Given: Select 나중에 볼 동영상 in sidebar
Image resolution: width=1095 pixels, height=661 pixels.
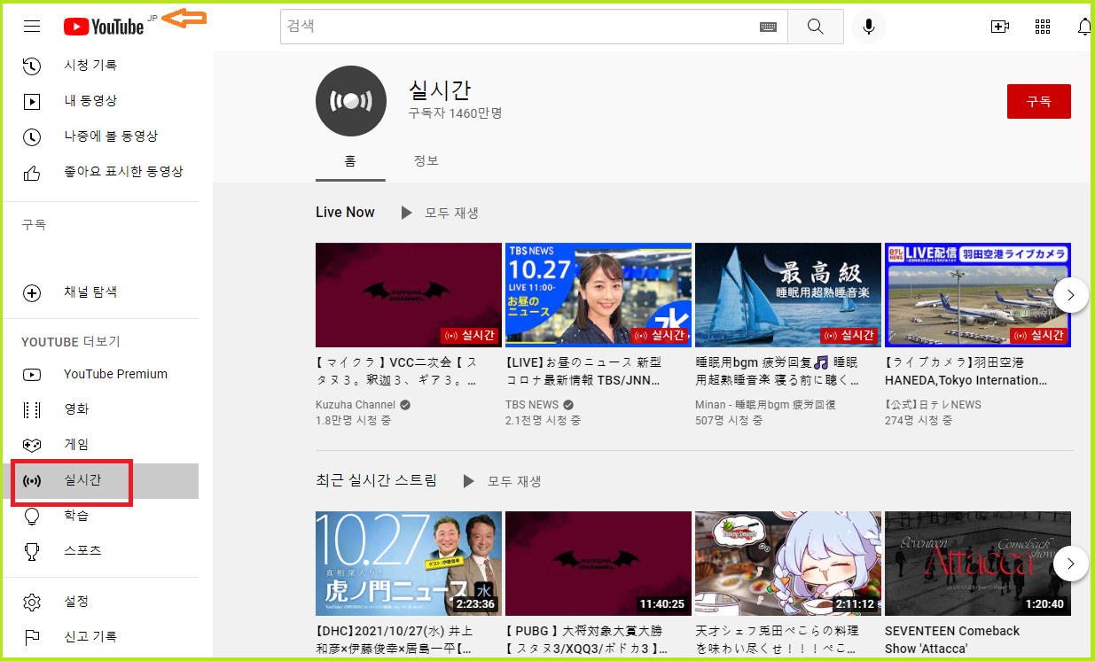Looking at the screenshot, I should point(111,136).
